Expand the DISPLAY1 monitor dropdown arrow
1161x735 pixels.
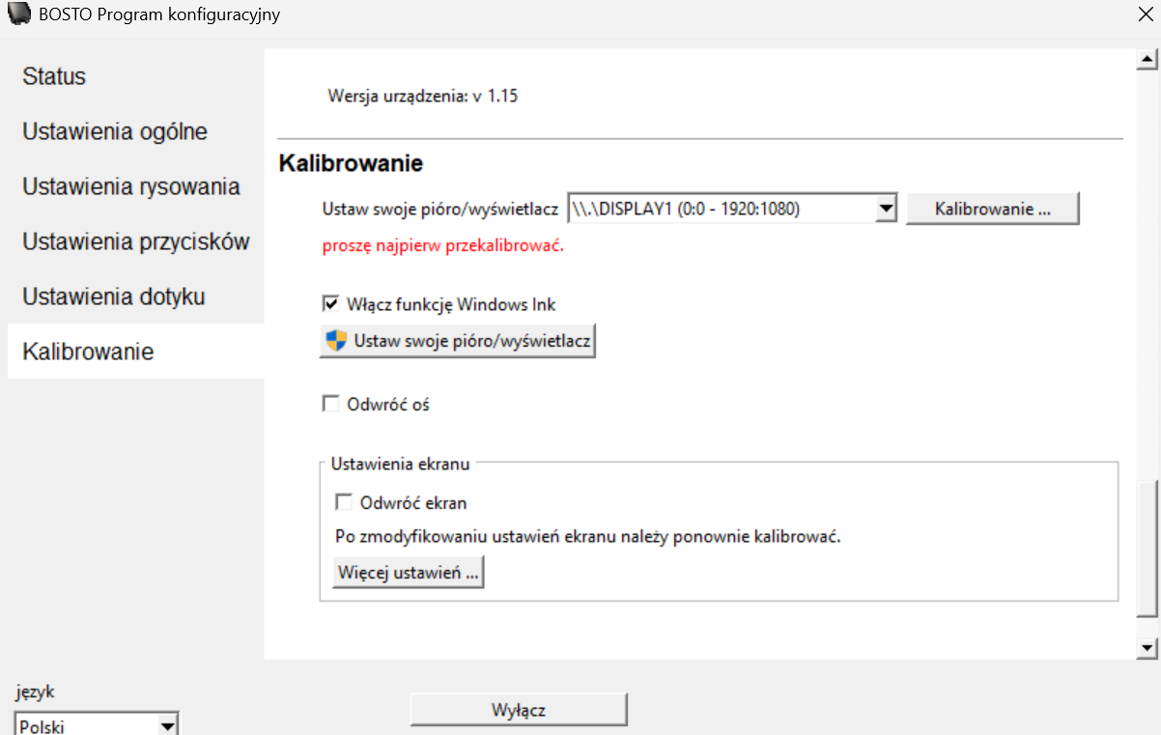[886, 209]
